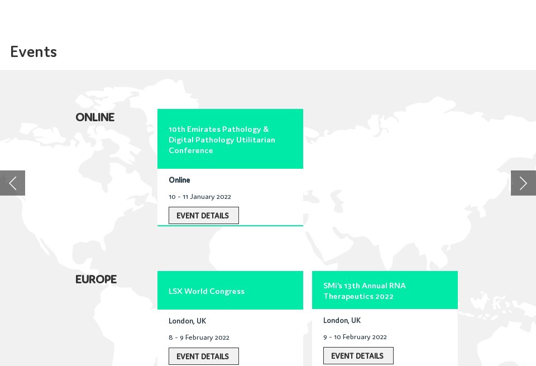Click the bold Online location in Emirates card

click(179, 180)
